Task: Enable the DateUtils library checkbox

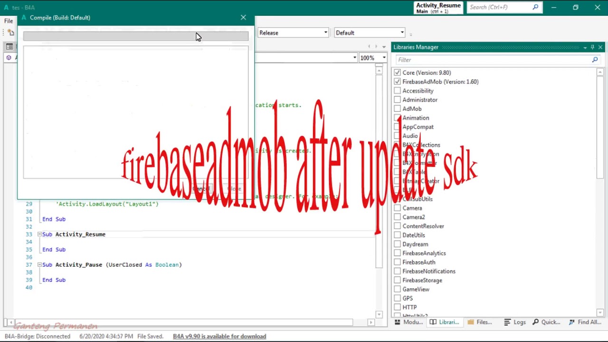Action: [x=397, y=235]
